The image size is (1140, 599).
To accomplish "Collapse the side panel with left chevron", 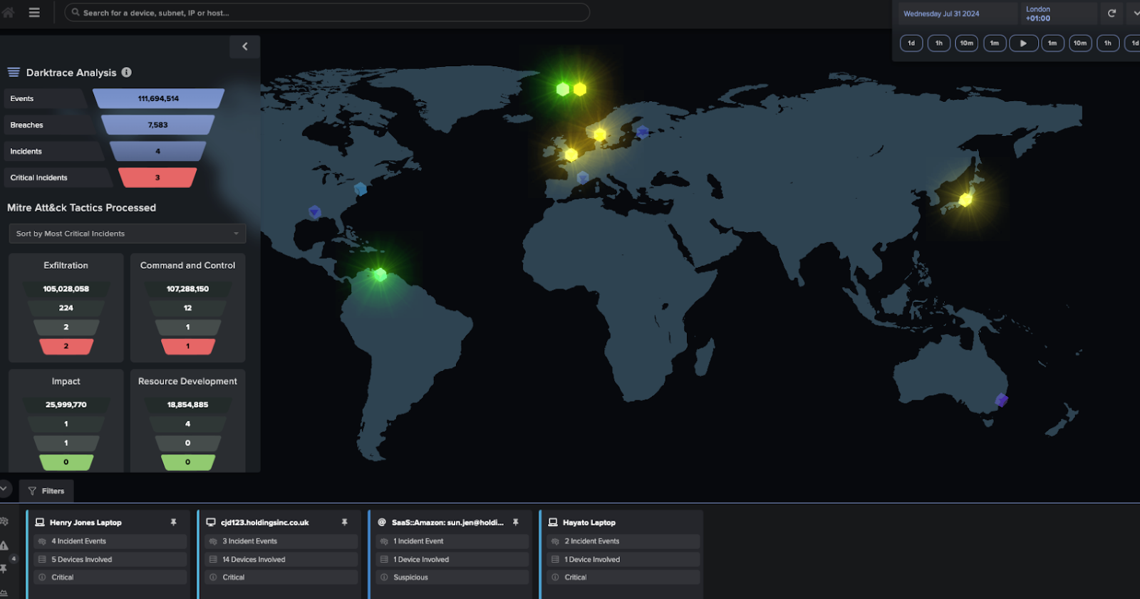I will click(x=245, y=46).
